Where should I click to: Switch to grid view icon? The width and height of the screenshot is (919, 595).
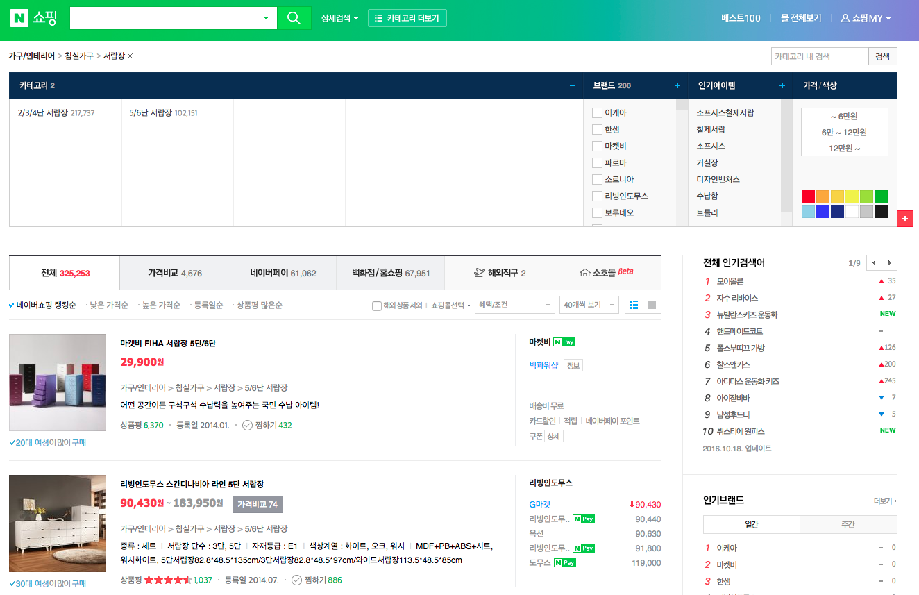tap(652, 305)
